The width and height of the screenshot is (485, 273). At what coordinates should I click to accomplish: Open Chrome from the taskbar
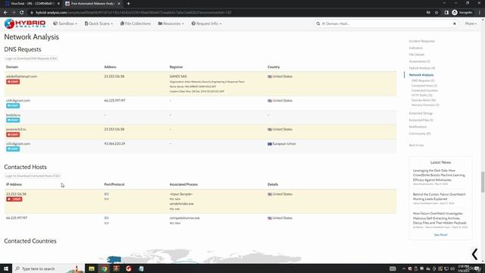(x=105, y=268)
